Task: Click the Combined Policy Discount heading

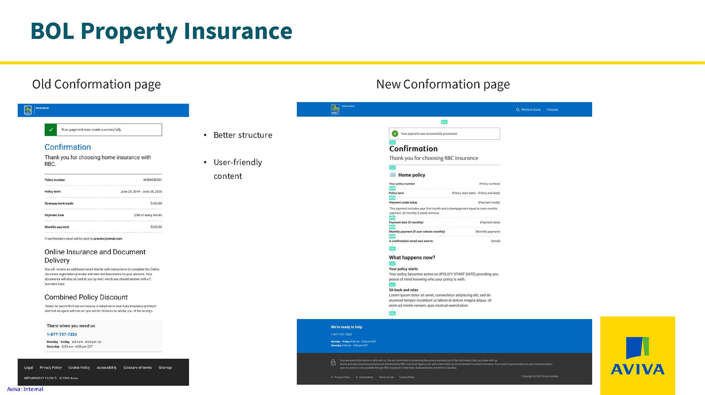Action: tap(86, 297)
